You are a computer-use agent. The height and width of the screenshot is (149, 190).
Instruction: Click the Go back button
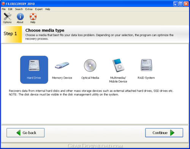[x=25, y=133]
